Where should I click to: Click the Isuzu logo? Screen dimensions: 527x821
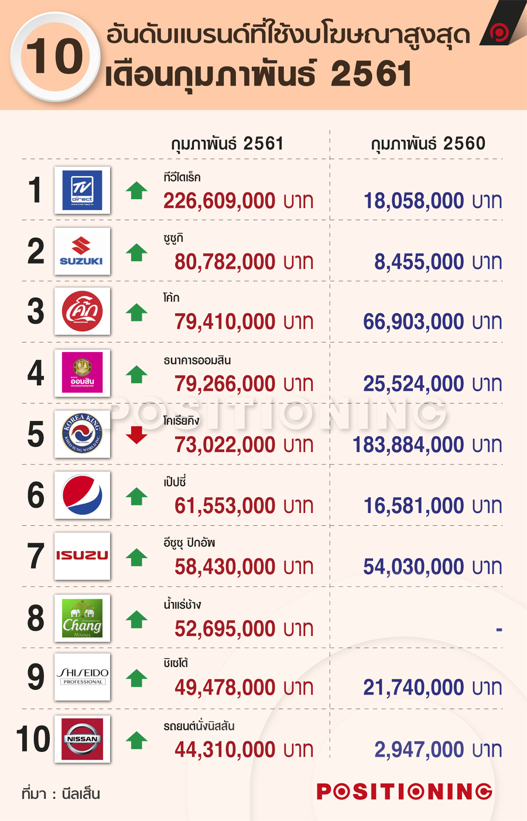[82, 556]
